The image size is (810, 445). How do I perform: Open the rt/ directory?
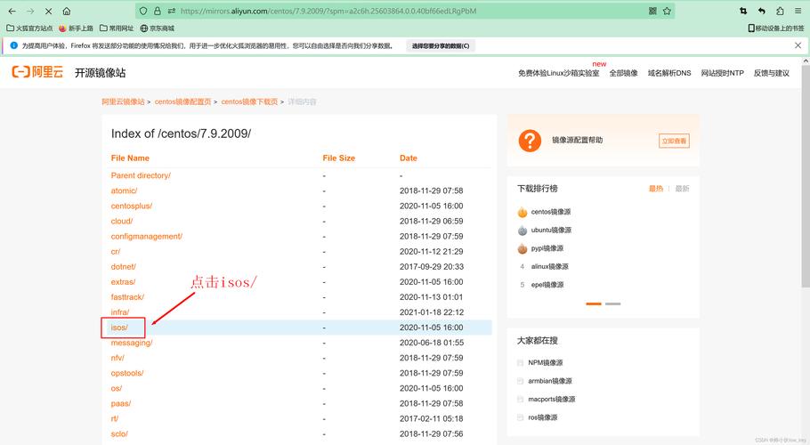[x=115, y=418]
